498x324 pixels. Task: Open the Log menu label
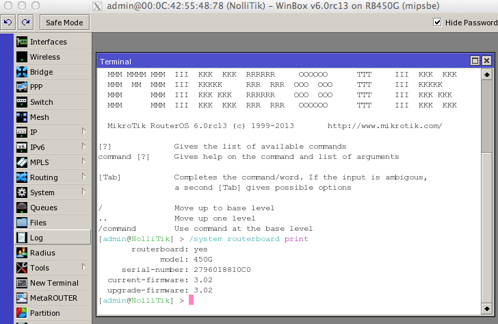[x=36, y=238]
